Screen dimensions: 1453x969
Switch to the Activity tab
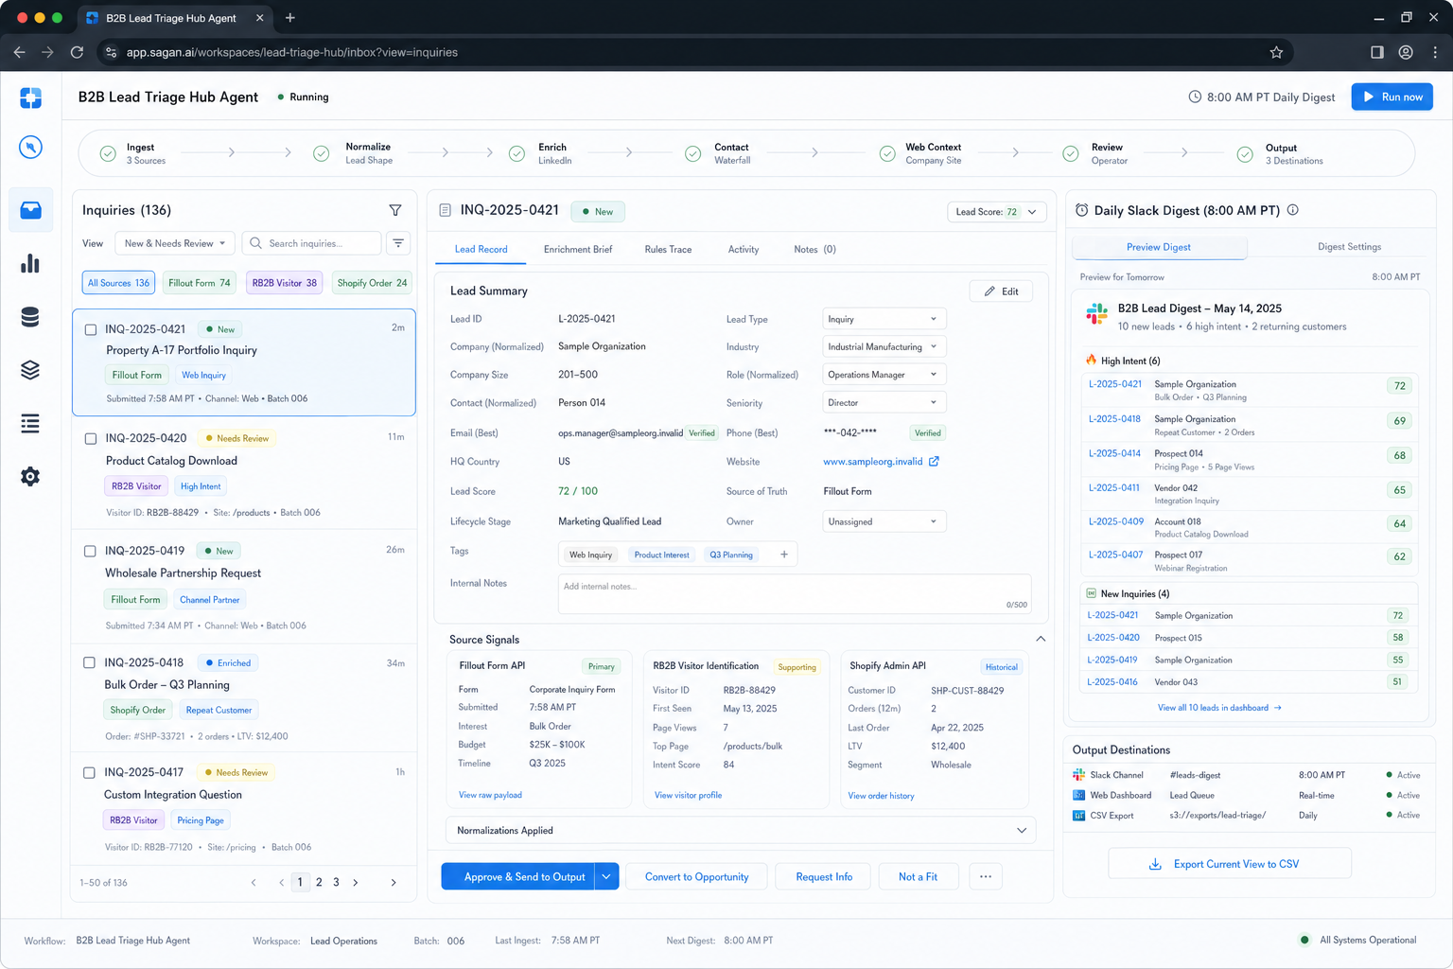[744, 250]
